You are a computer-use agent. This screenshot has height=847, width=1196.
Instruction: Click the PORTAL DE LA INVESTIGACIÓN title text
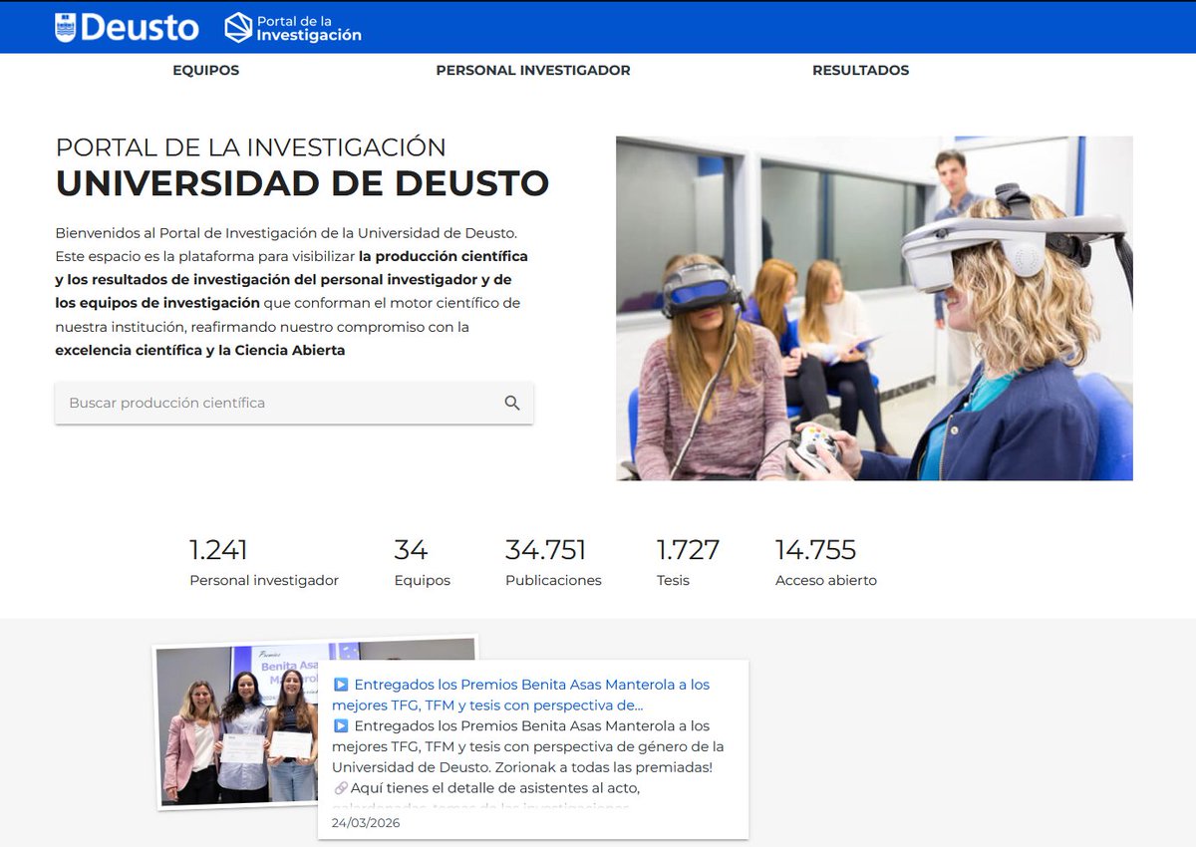coord(251,146)
